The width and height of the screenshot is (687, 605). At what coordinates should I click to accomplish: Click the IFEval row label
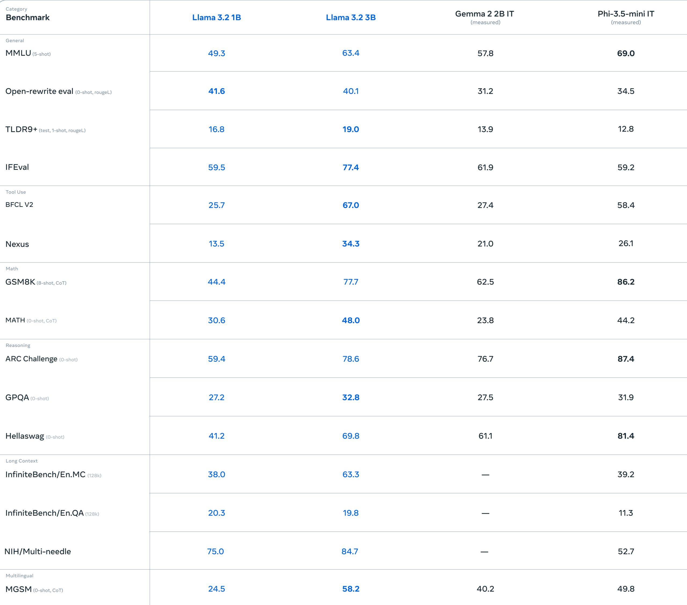17,167
